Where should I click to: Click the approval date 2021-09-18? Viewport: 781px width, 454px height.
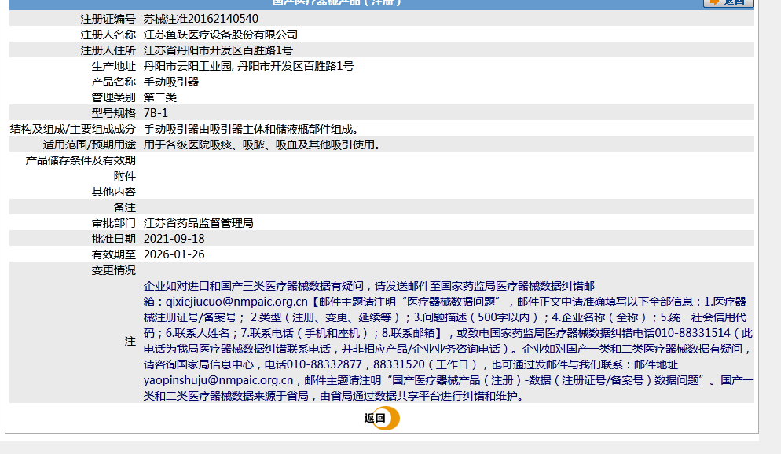(x=174, y=239)
